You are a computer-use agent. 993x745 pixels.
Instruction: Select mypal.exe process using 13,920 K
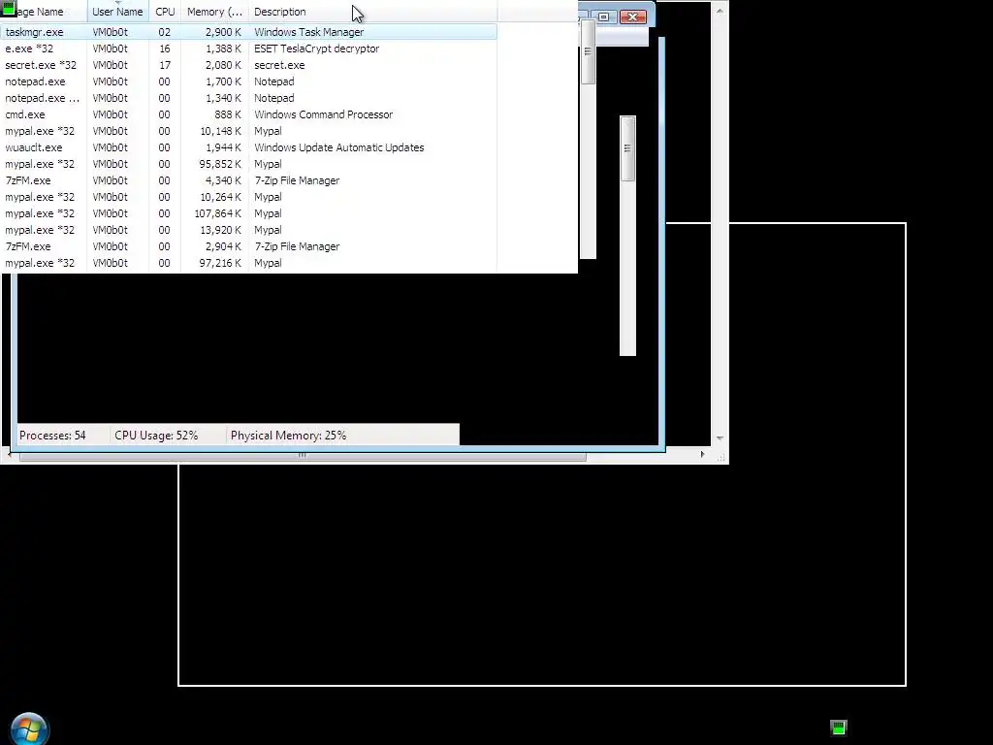click(x=248, y=229)
